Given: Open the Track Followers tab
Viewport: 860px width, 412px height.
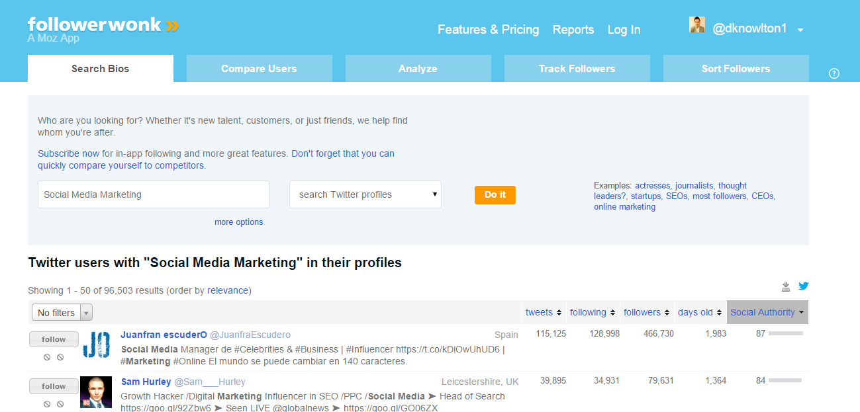Looking at the screenshot, I should point(577,69).
